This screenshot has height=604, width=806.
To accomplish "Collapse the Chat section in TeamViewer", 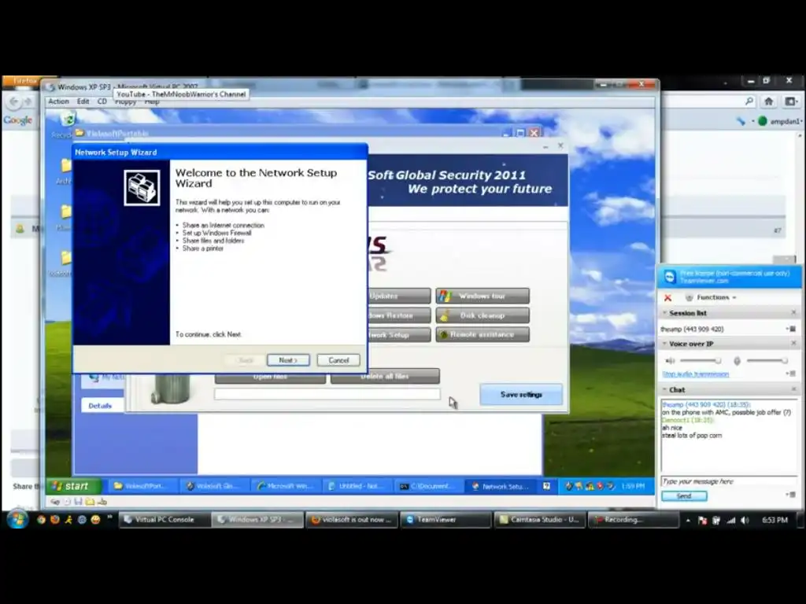I will pos(664,390).
